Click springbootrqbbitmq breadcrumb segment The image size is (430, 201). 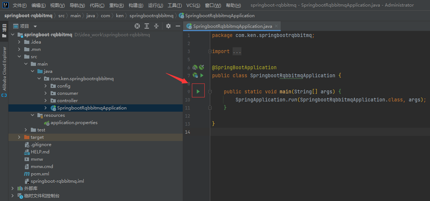tap(152, 16)
